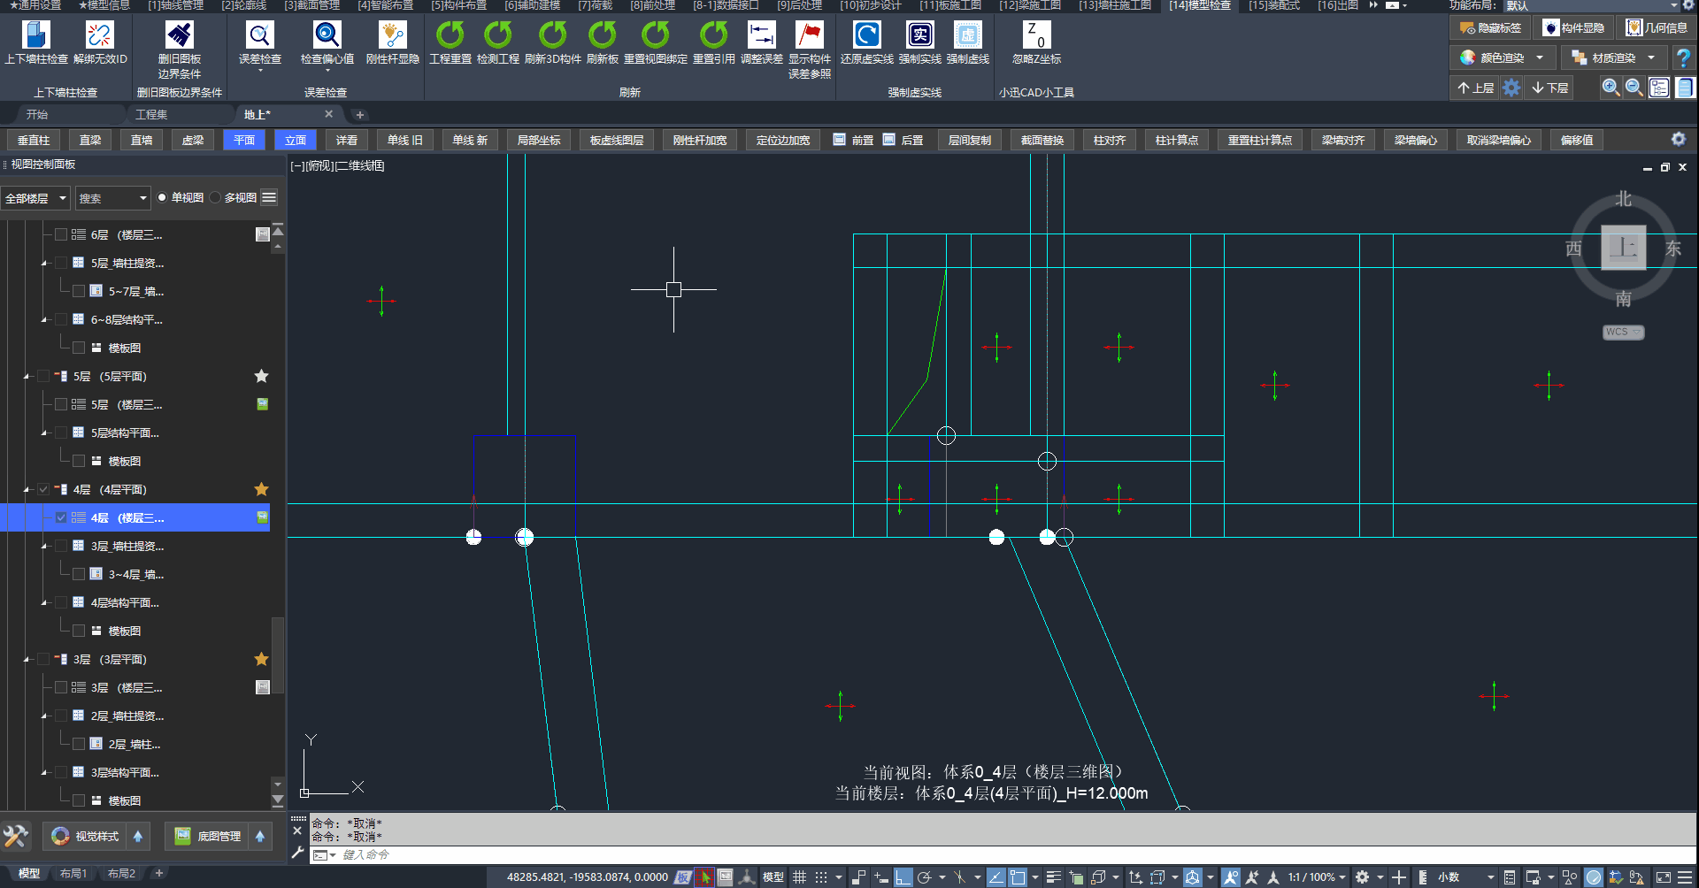The height and width of the screenshot is (888, 1699).
Task: Click the 刷新板 icon
Action: (x=603, y=35)
